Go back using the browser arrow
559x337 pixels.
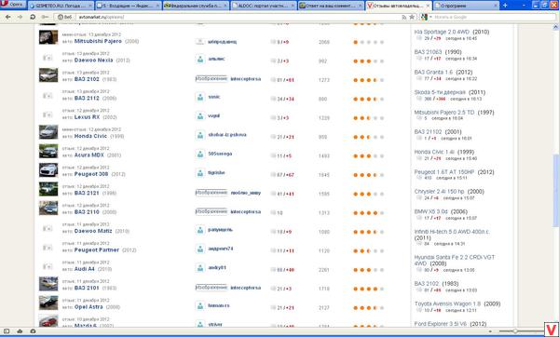[7, 17]
